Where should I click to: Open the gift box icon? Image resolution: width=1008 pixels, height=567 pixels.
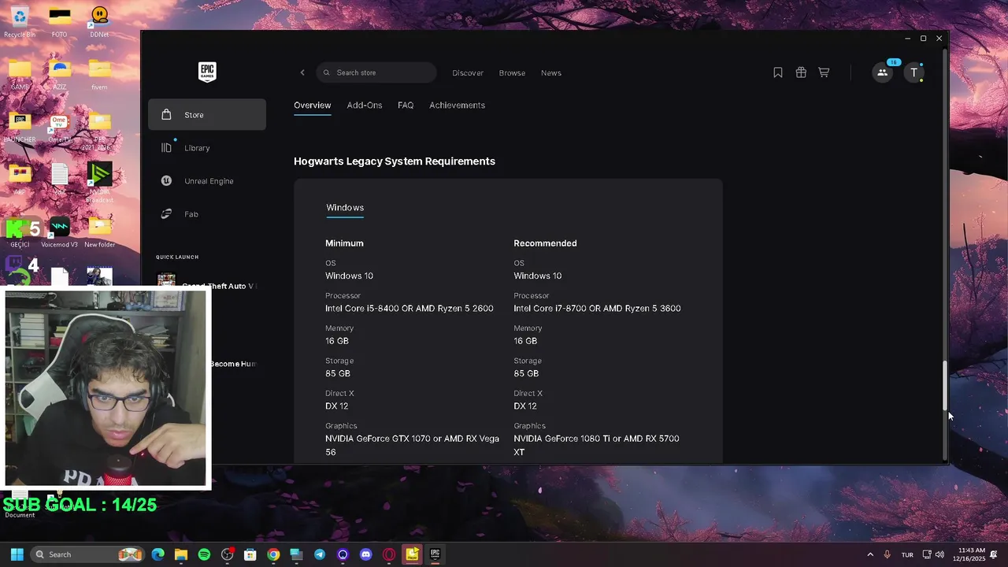coord(801,72)
